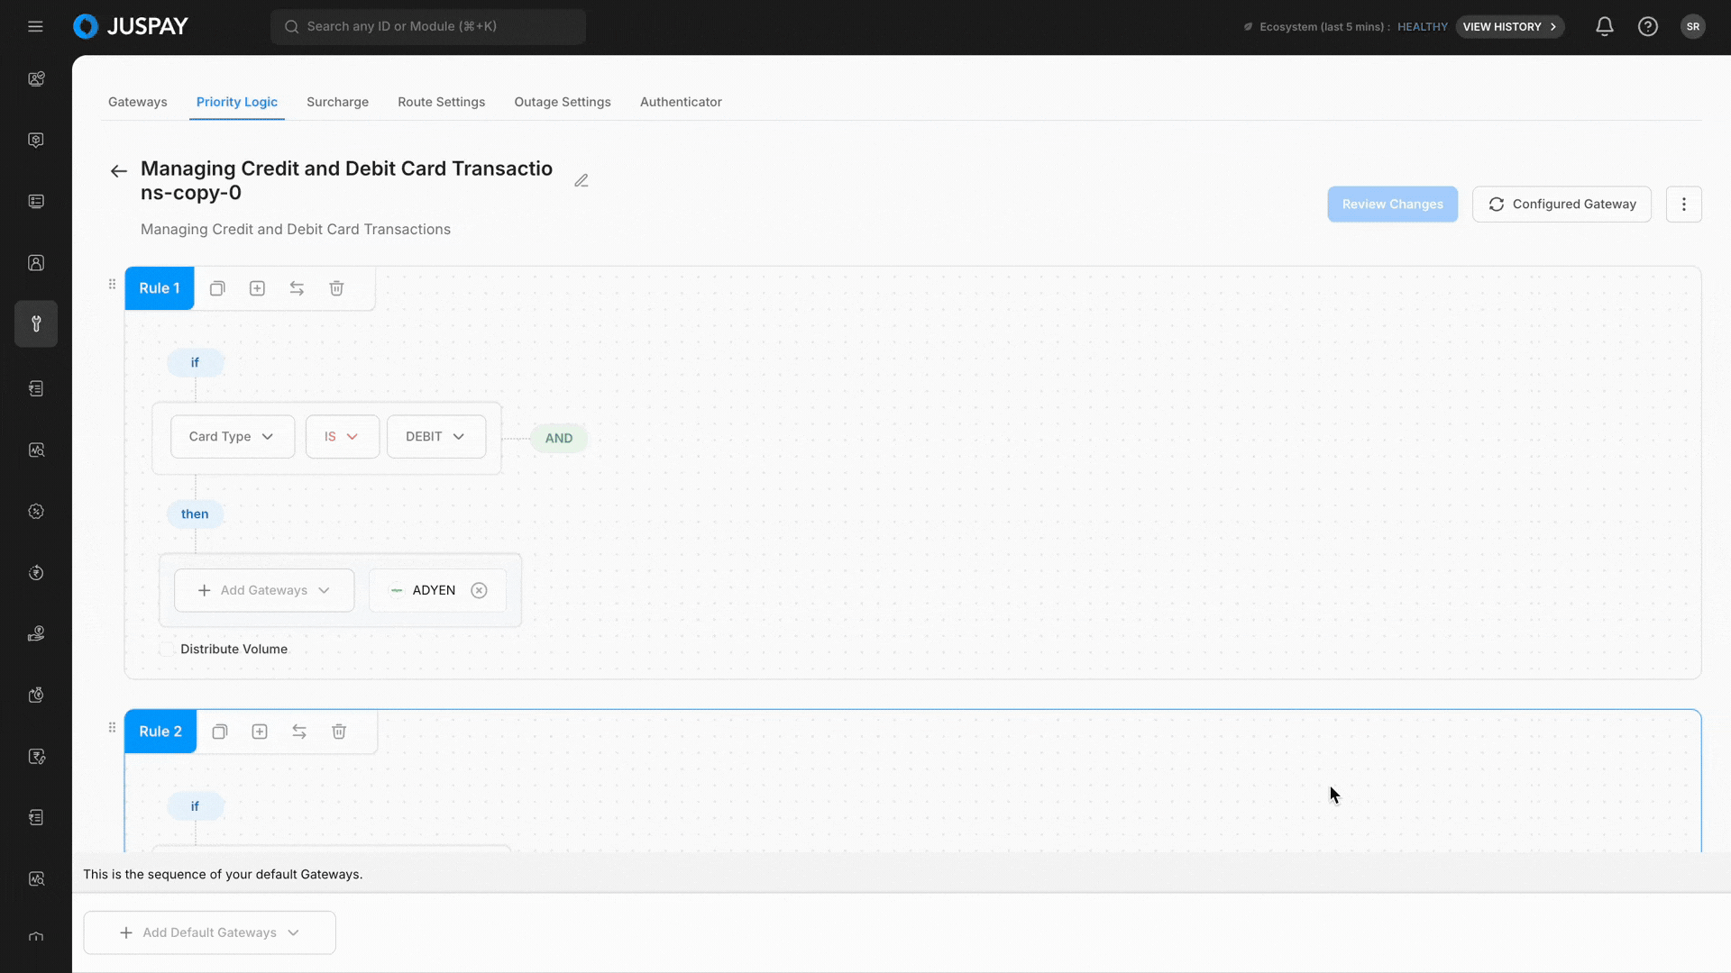Viewport: 1731px width, 973px height.
Task: Edit rule name with pencil icon
Action: (582, 181)
